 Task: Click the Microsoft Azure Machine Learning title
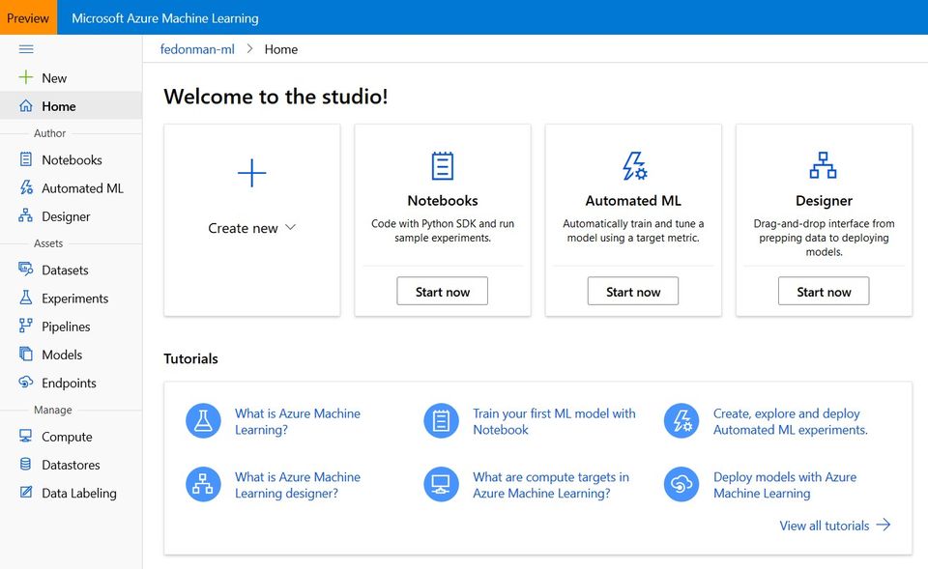[165, 18]
